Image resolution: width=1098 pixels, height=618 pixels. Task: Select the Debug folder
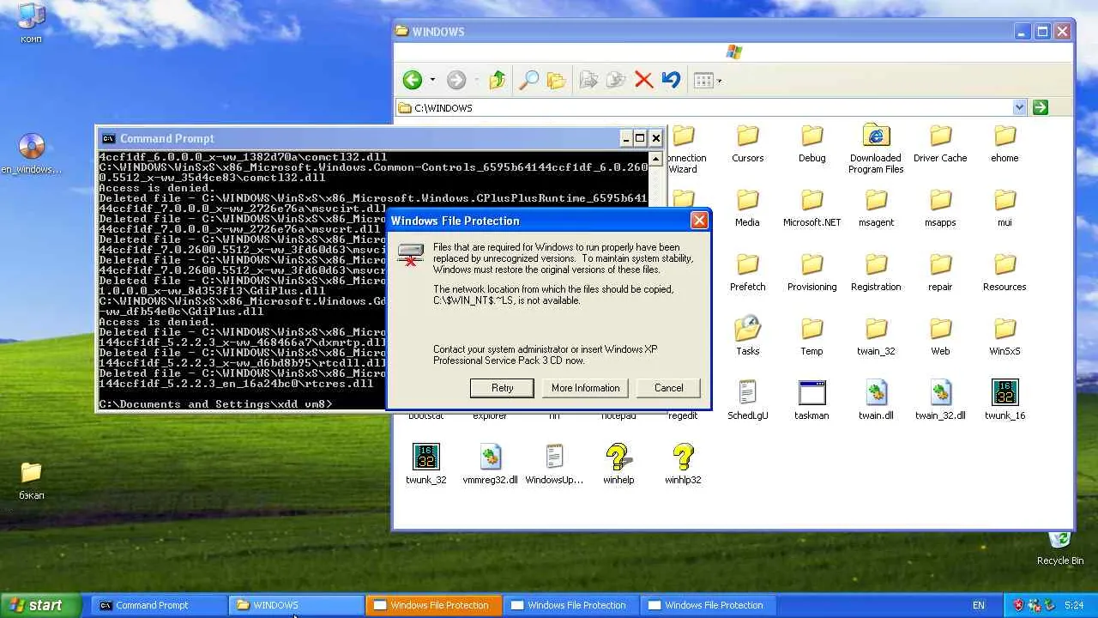811,143
